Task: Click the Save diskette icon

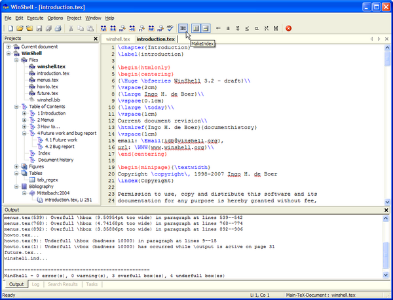Action: point(39,28)
